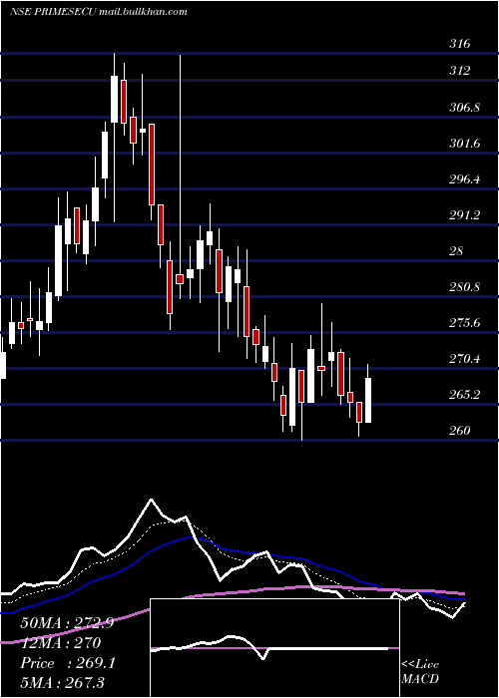Click the Price : 269.1 reading

[68, 663]
